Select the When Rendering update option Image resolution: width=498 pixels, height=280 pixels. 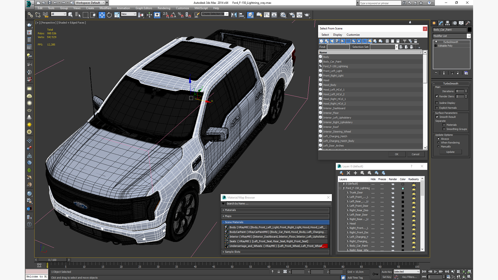[x=439, y=143]
